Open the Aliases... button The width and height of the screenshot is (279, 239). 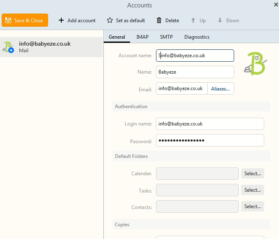click(220, 88)
